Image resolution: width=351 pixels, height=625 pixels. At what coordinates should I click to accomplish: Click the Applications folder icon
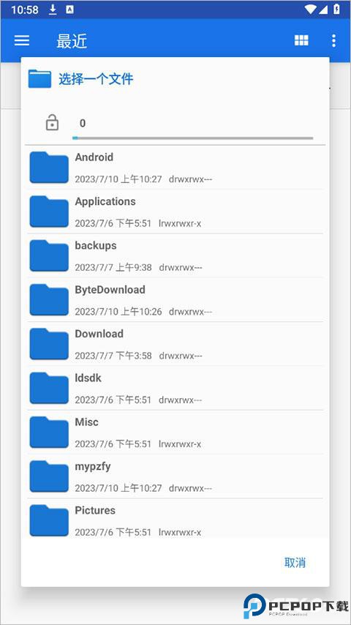[x=49, y=212]
